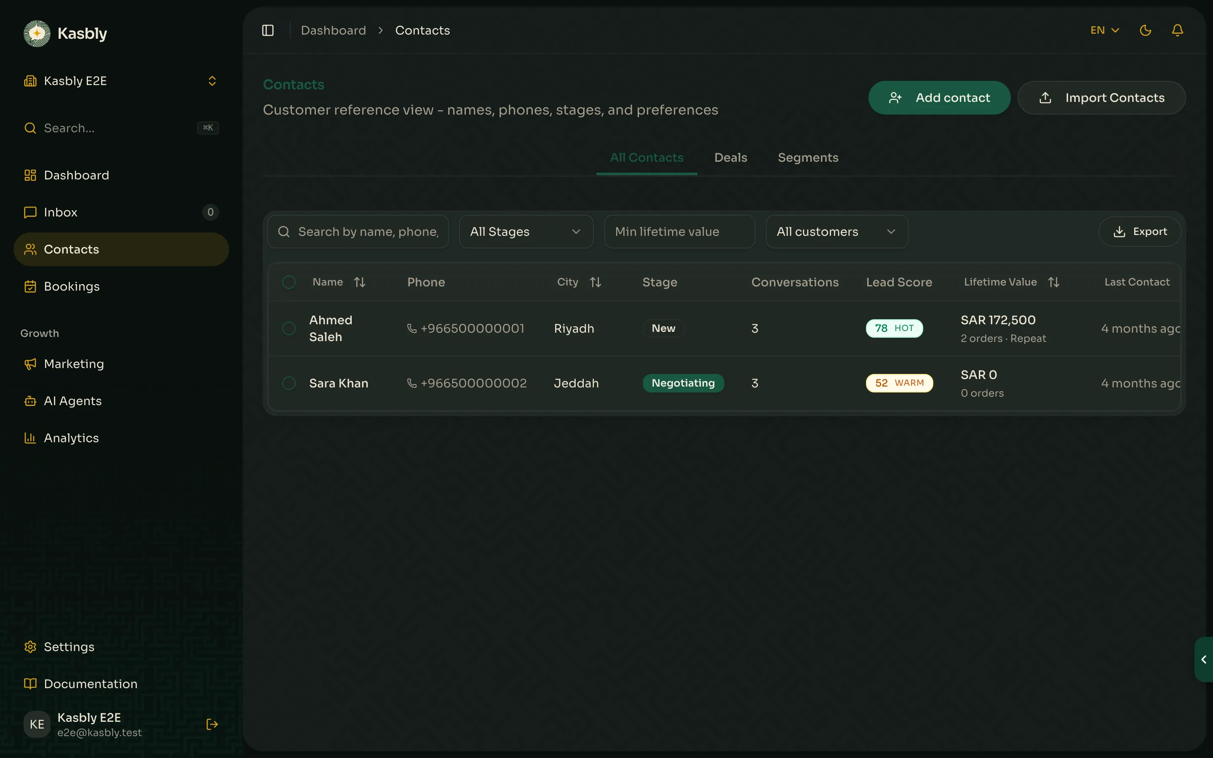Open the side panel chevron tab
Image resolution: width=1213 pixels, height=758 pixels.
coord(1203,659)
